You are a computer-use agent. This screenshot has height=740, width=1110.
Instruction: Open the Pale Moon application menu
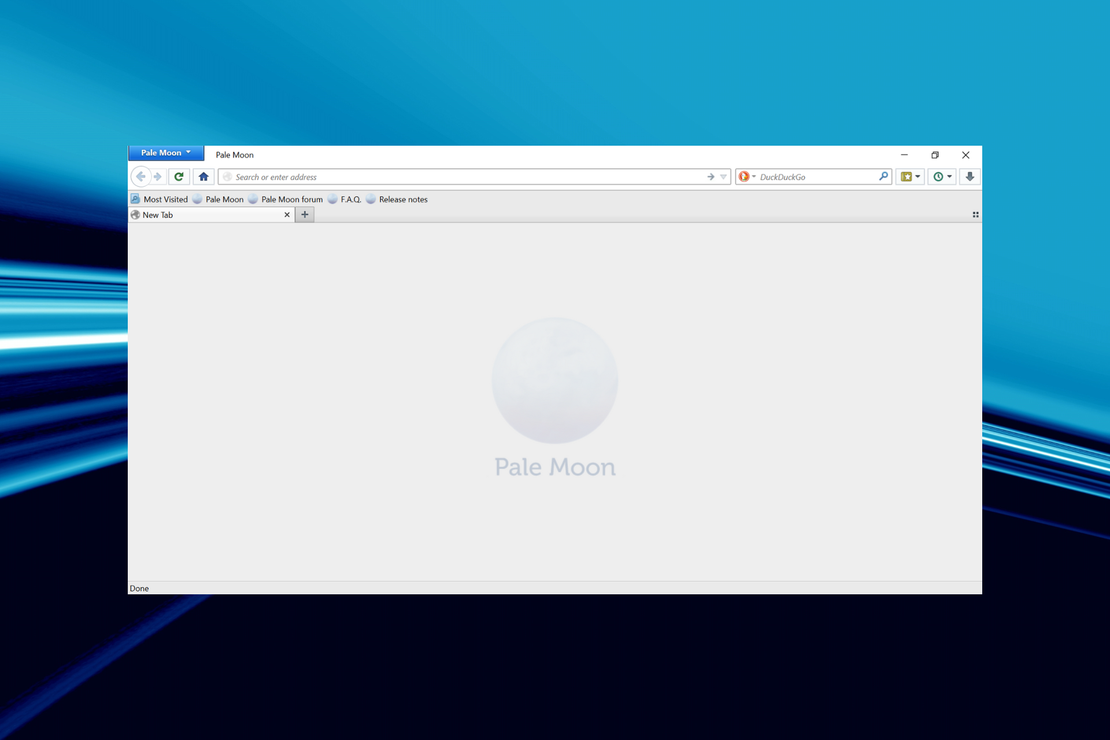coord(166,153)
